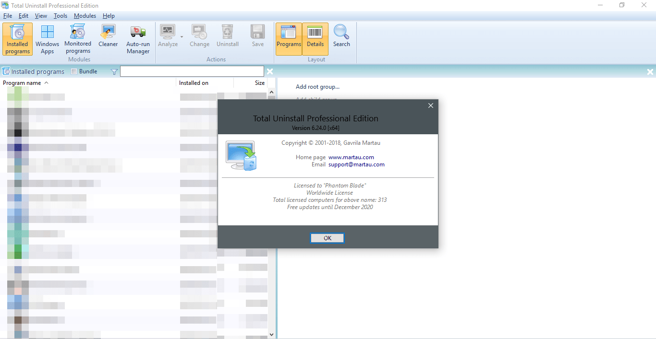Click the 'Licensed to "Phantom Blade"' text

tap(330, 186)
